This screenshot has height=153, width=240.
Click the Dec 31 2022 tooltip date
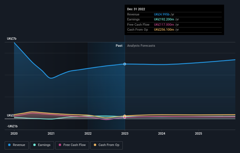click(136, 9)
